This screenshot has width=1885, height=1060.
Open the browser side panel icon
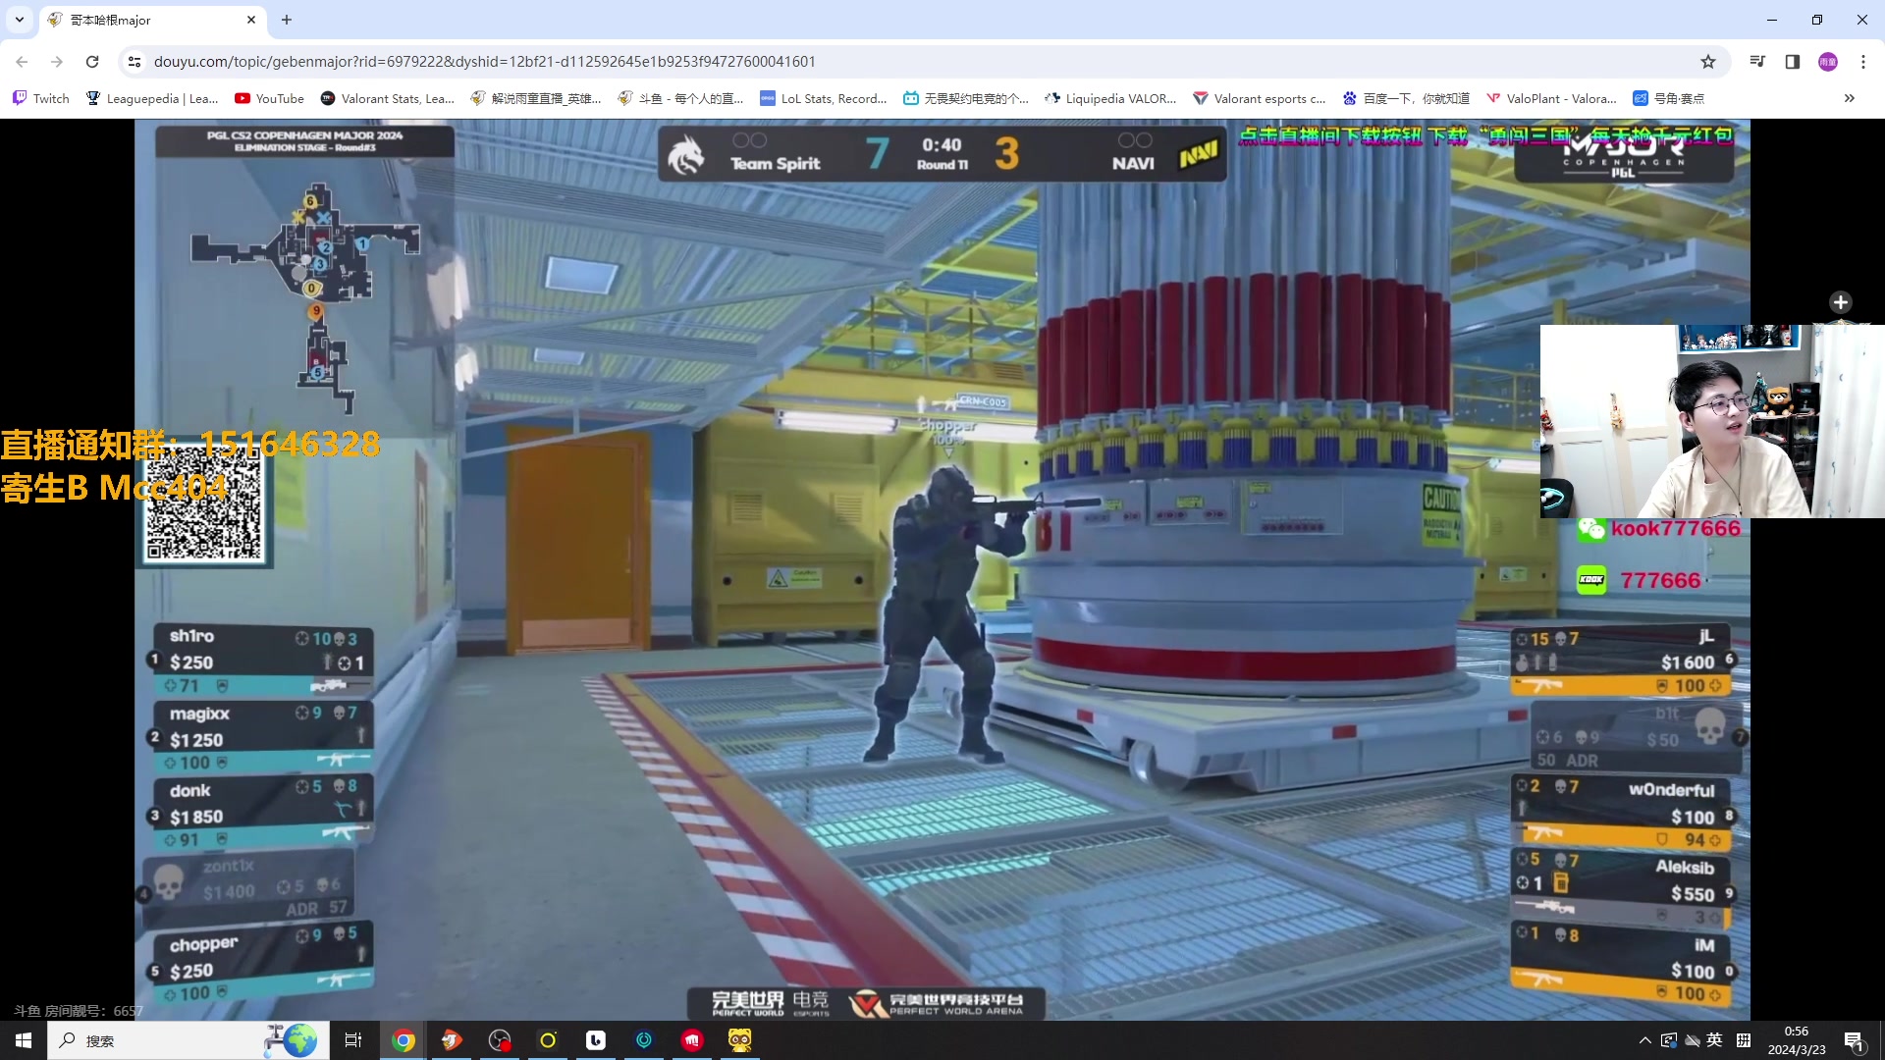tap(1792, 62)
